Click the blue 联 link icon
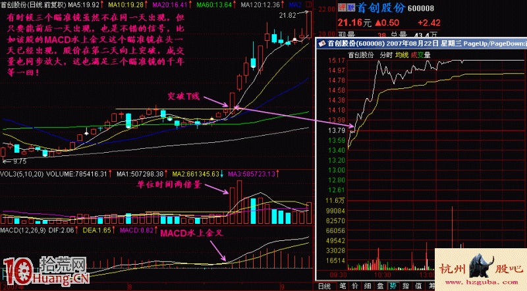This screenshot has width=527, height=291. 350,7
